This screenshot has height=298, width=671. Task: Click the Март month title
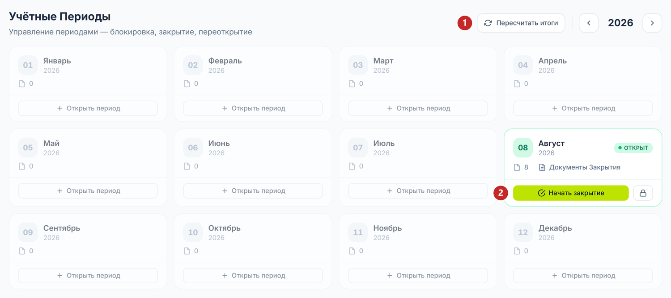[x=383, y=61]
